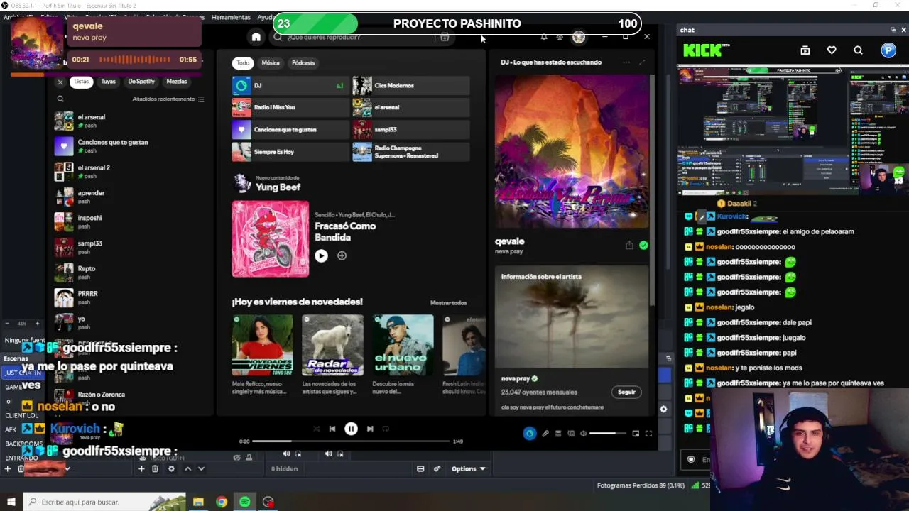Open the Spotify play queue
The height and width of the screenshot is (511, 909).
558,434
